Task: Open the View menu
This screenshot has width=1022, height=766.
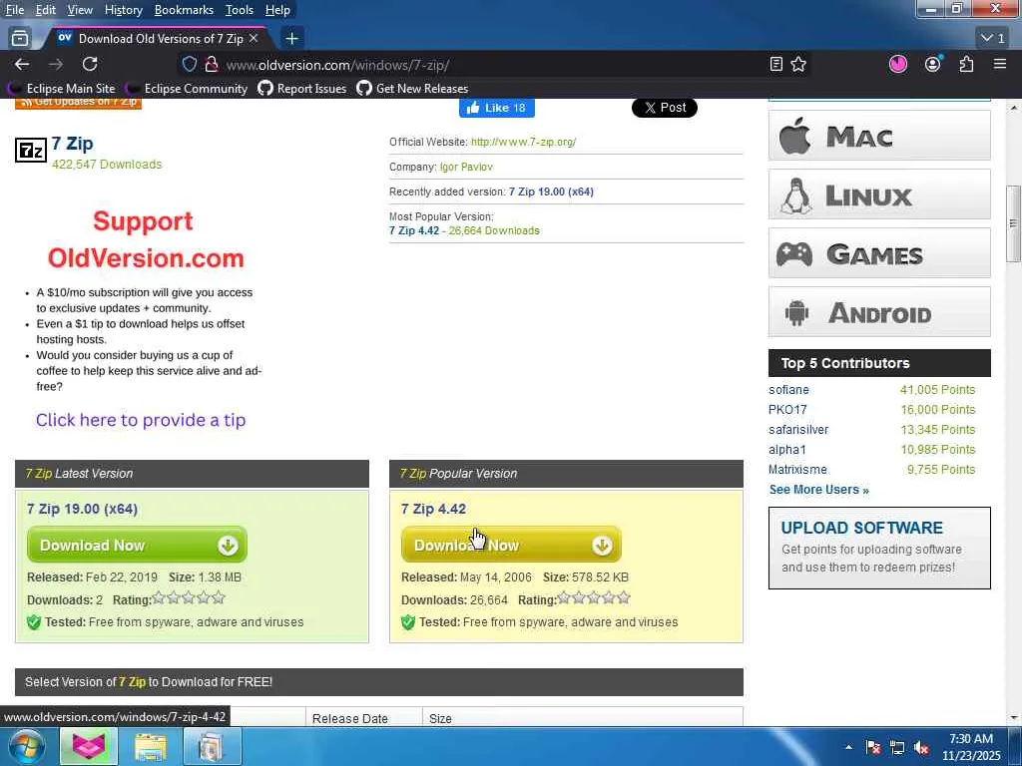Action: (80, 10)
